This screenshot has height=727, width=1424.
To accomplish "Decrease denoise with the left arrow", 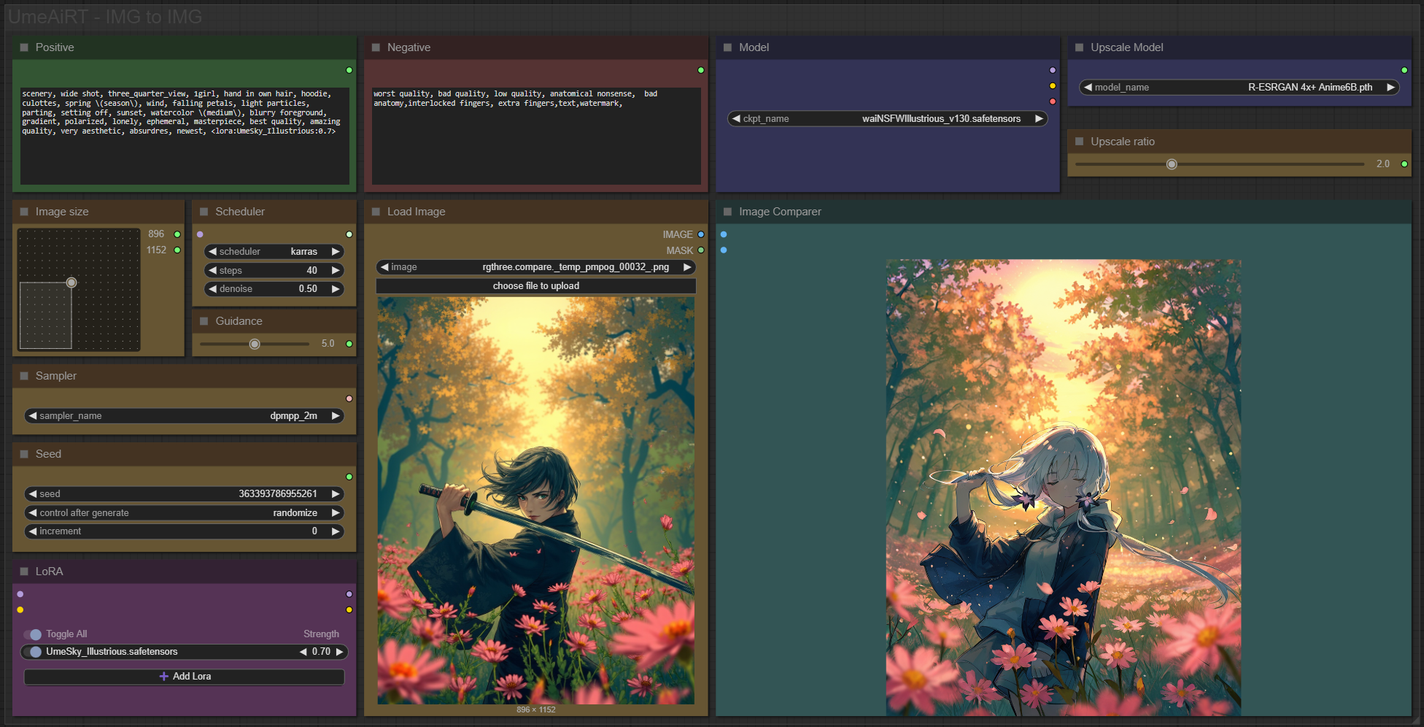I will click(x=212, y=289).
